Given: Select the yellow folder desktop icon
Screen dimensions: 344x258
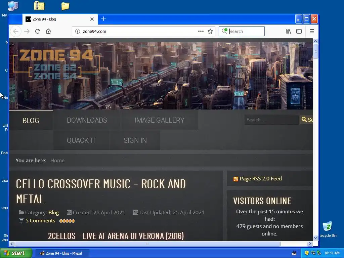Looking at the screenshot, I should tap(65, 6).
